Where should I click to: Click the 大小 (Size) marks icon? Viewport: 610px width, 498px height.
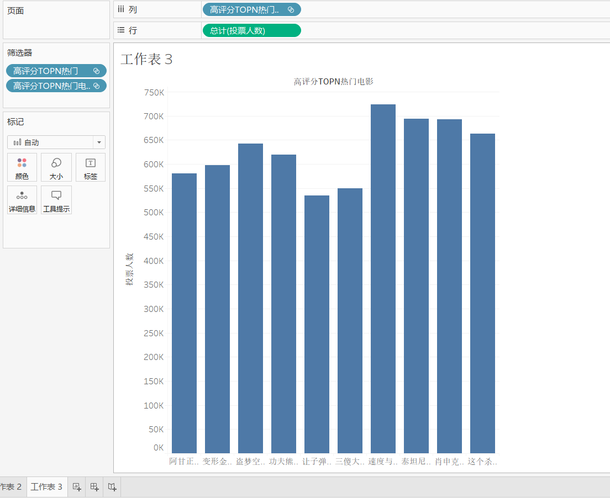point(56,168)
